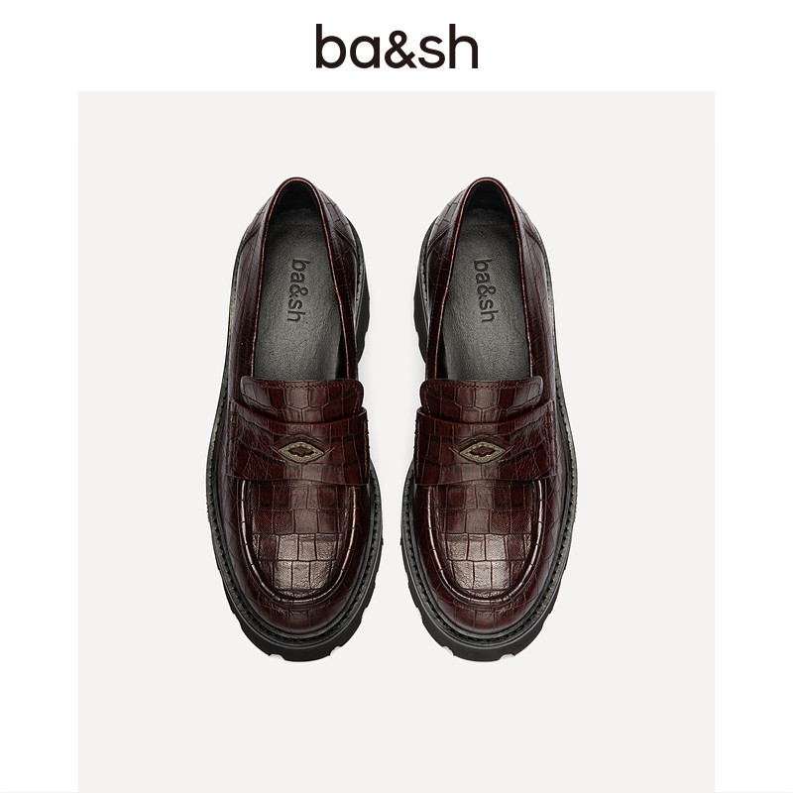The height and width of the screenshot is (793, 793).
Task: Click the heel collar of the left loafer
Action: (296, 189)
